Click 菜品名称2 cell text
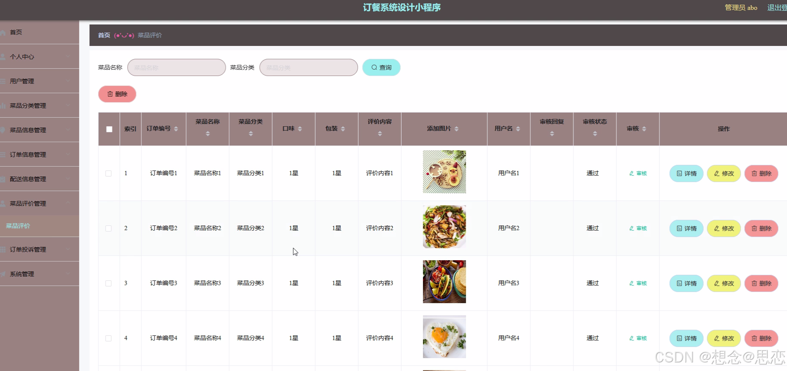The height and width of the screenshot is (371, 787). (208, 228)
